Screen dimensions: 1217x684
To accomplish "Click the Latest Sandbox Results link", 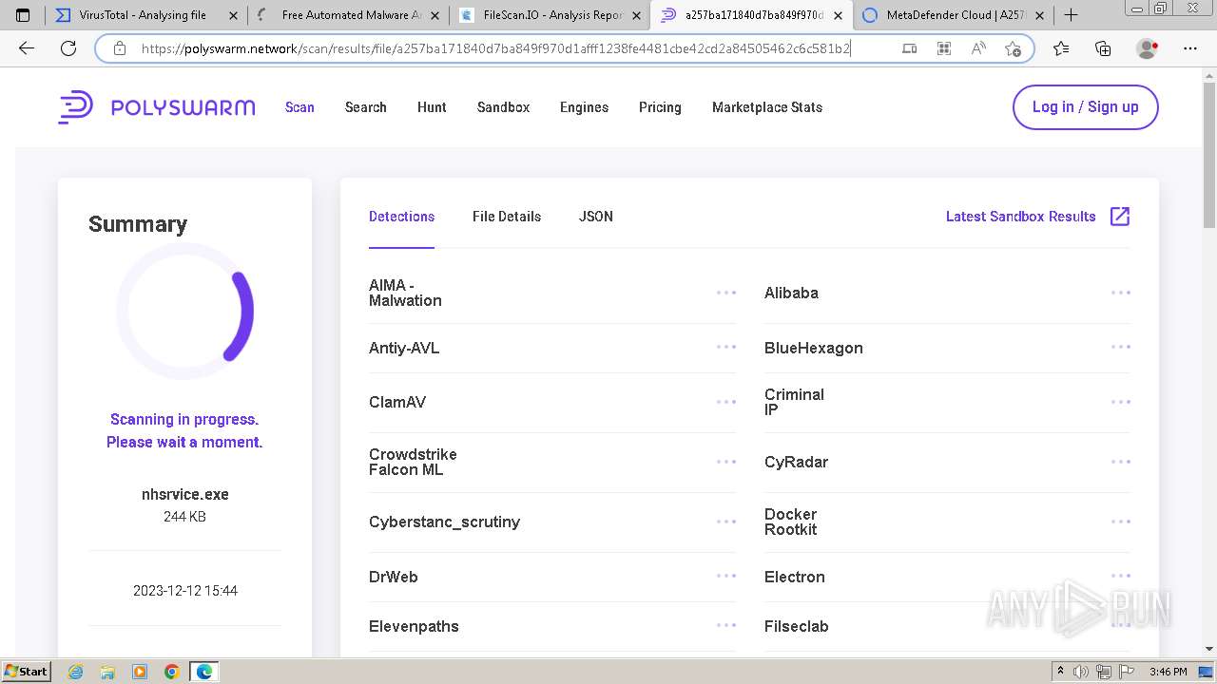I will [1021, 217].
